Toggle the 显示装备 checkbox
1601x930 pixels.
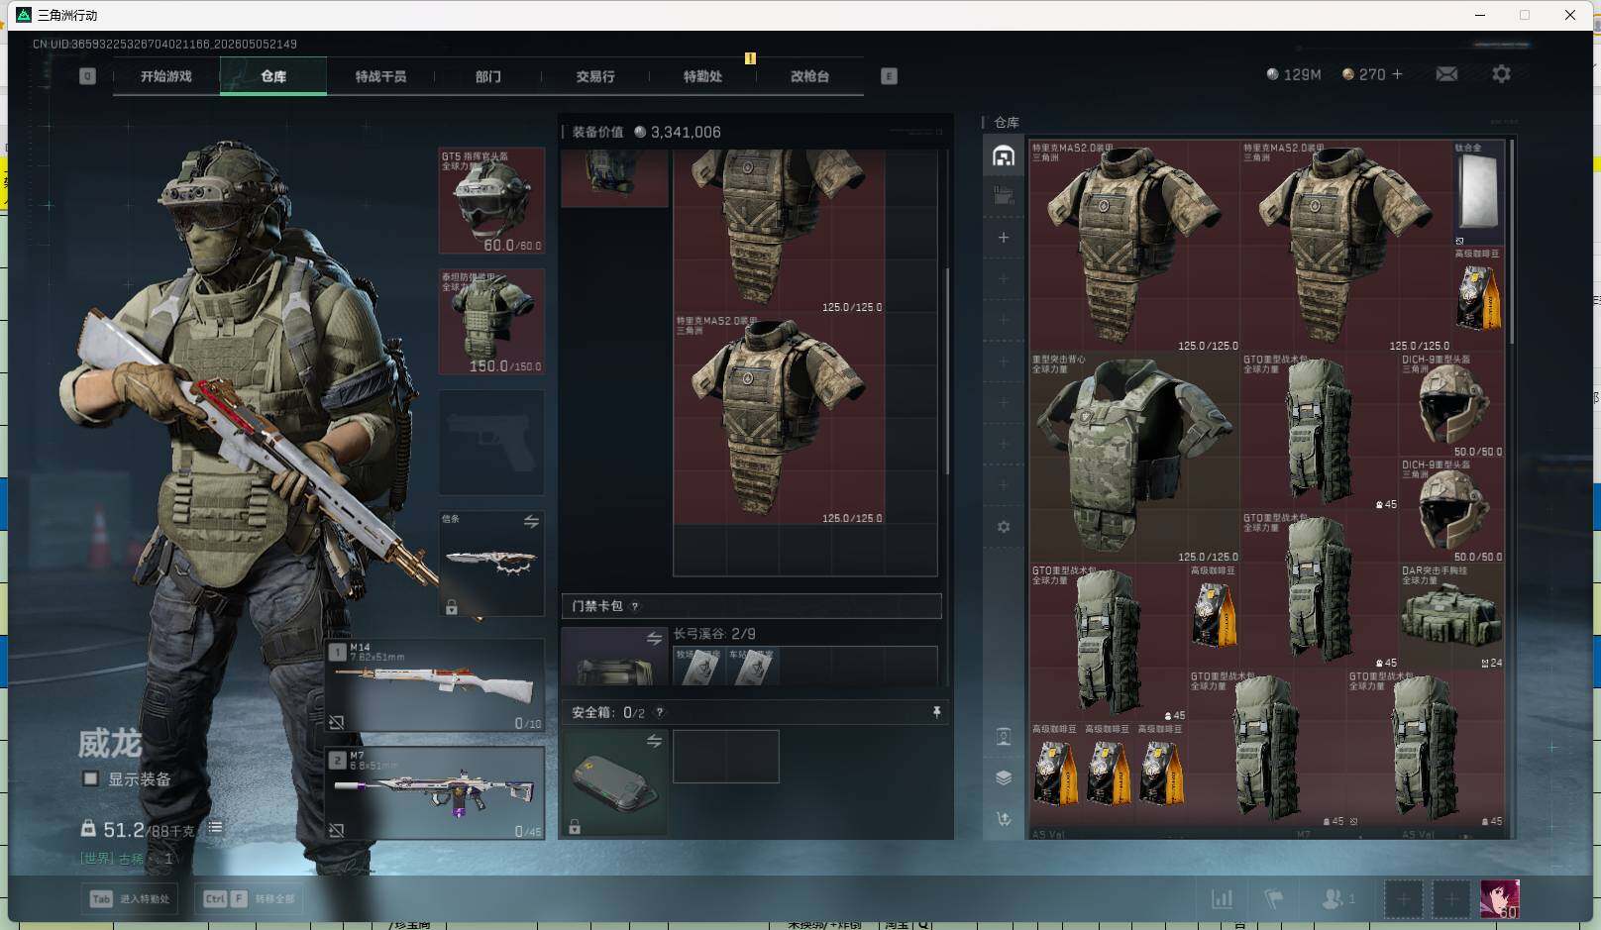(x=90, y=778)
